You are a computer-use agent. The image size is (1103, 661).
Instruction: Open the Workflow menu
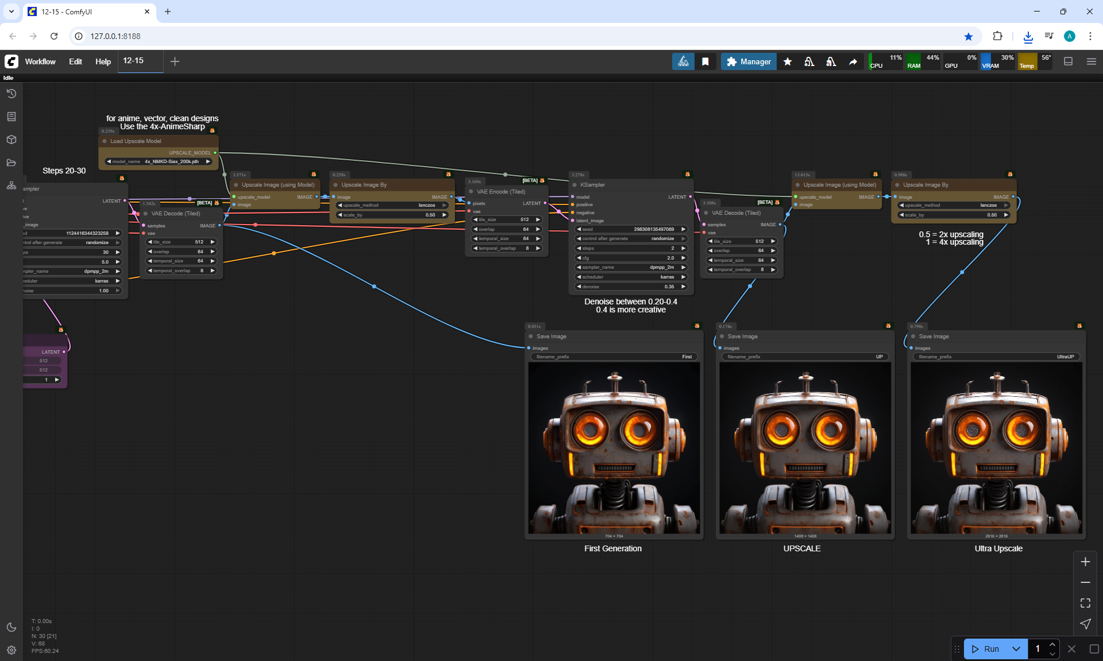pyautogui.click(x=40, y=61)
